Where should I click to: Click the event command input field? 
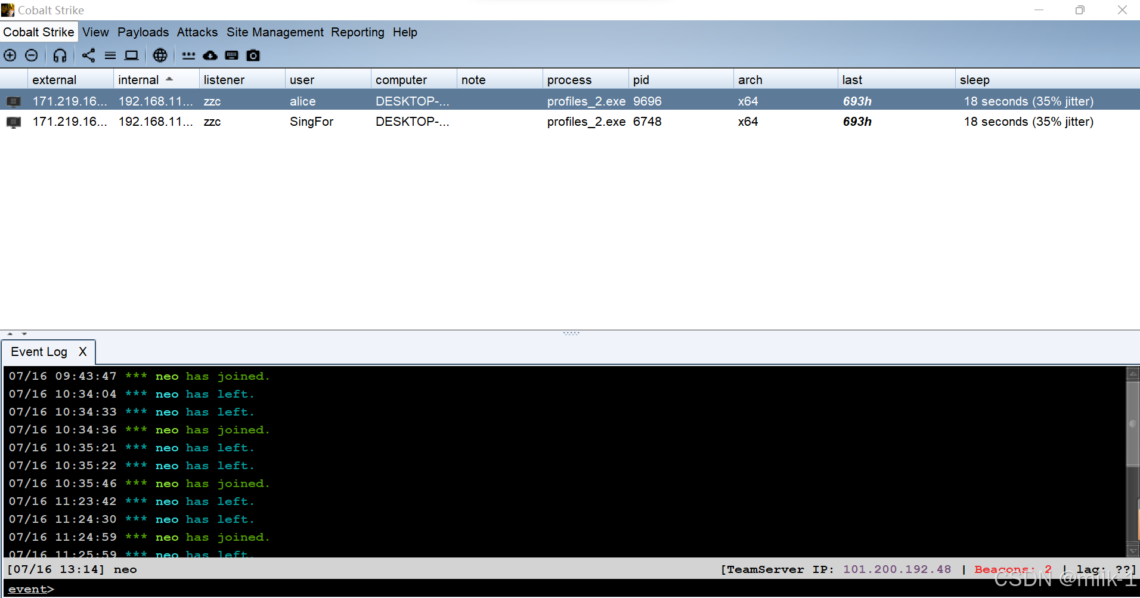596,589
